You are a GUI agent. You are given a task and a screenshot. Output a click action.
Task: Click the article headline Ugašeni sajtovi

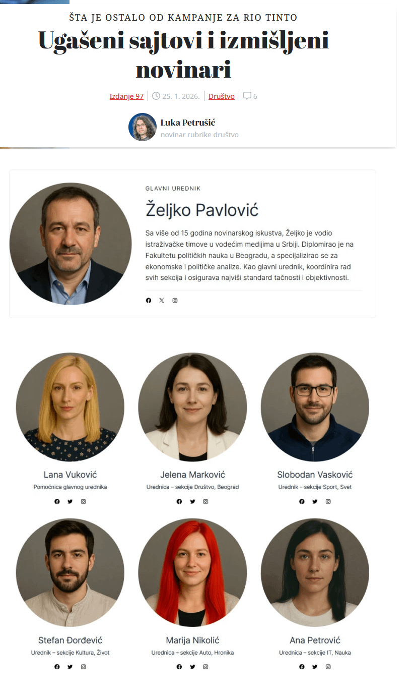point(183,55)
